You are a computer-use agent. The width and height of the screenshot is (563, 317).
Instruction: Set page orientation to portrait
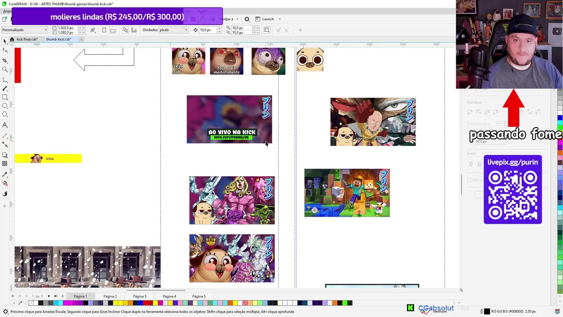point(104,30)
